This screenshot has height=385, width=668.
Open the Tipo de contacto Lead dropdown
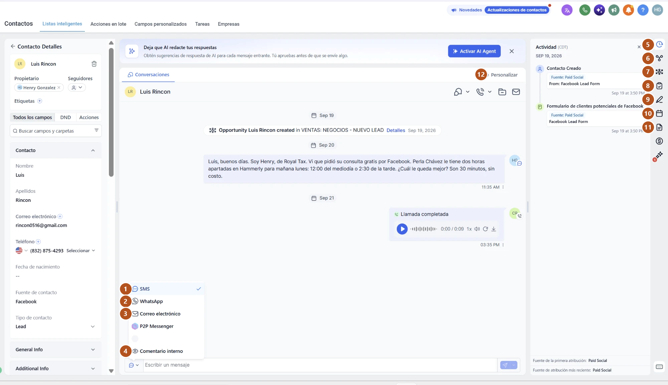tap(55, 327)
